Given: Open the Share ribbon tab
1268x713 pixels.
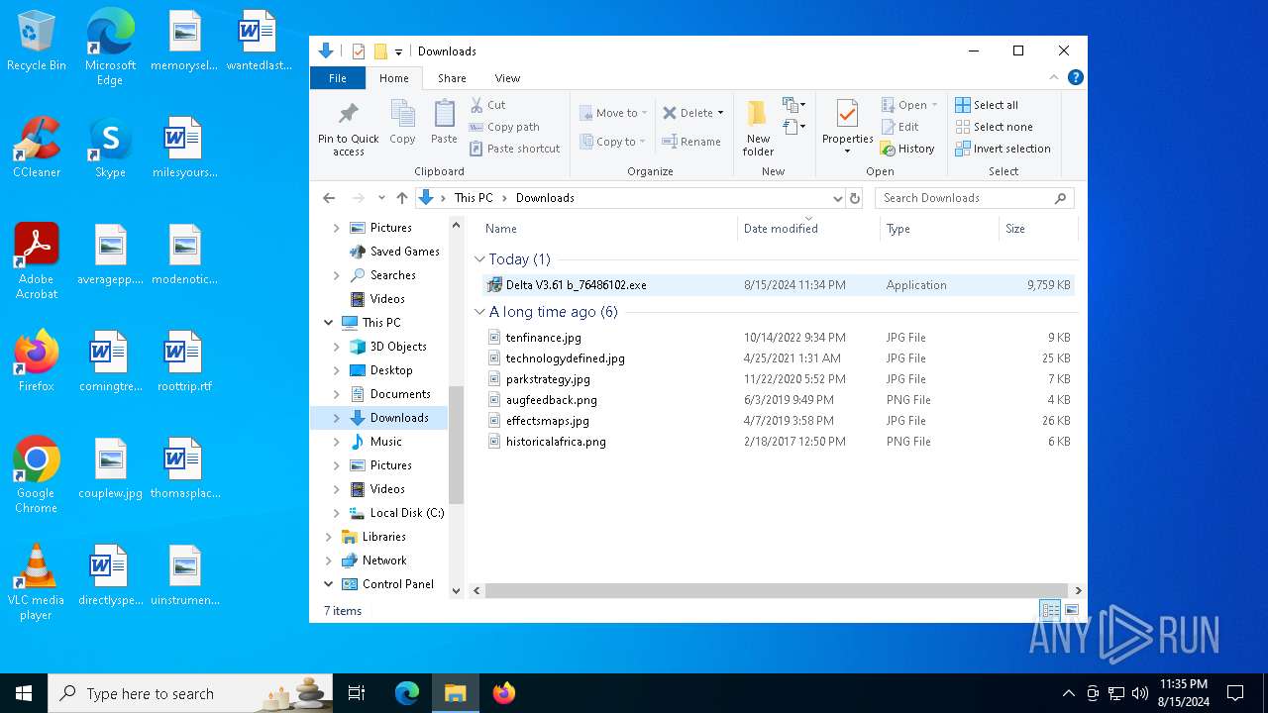Looking at the screenshot, I should click(x=452, y=78).
